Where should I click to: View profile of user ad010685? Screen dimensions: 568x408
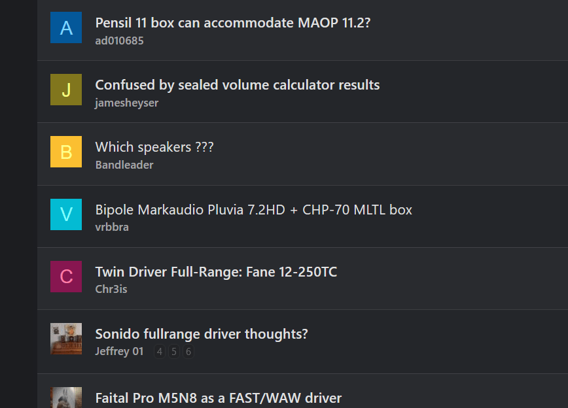tap(119, 41)
